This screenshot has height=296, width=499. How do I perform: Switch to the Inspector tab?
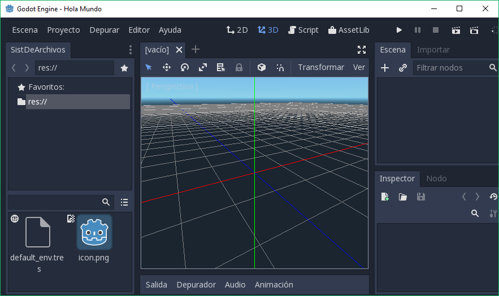[397, 179]
